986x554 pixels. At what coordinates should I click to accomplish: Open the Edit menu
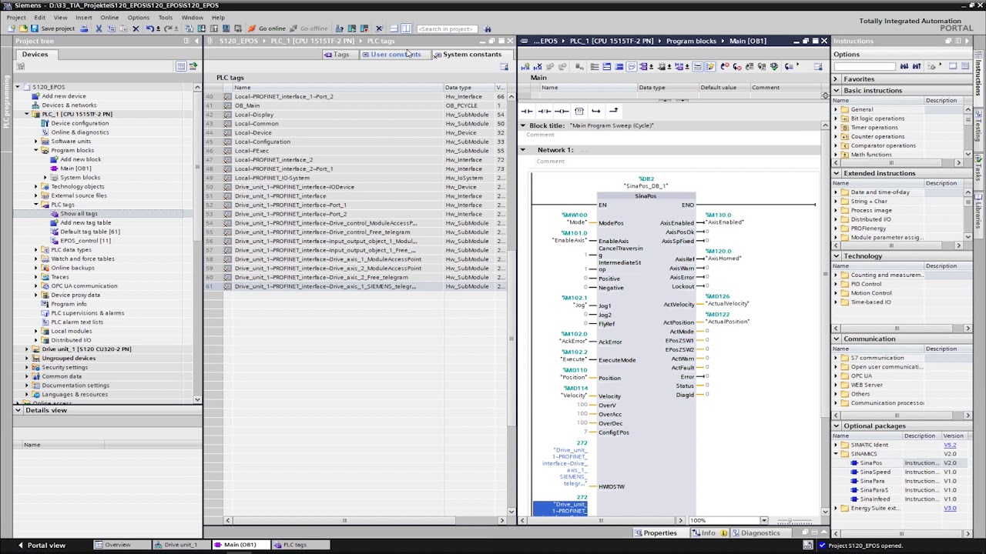(39, 17)
